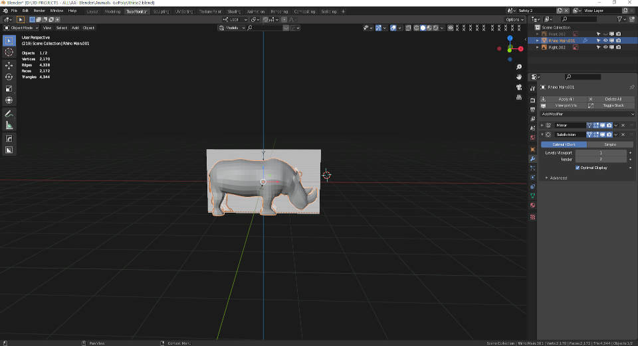The image size is (638, 346).
Task: Open the Modifier properties wrench tab
Action: [x=532, y=158]
